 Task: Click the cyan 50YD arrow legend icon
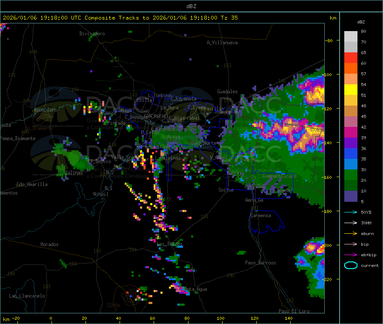351,212
